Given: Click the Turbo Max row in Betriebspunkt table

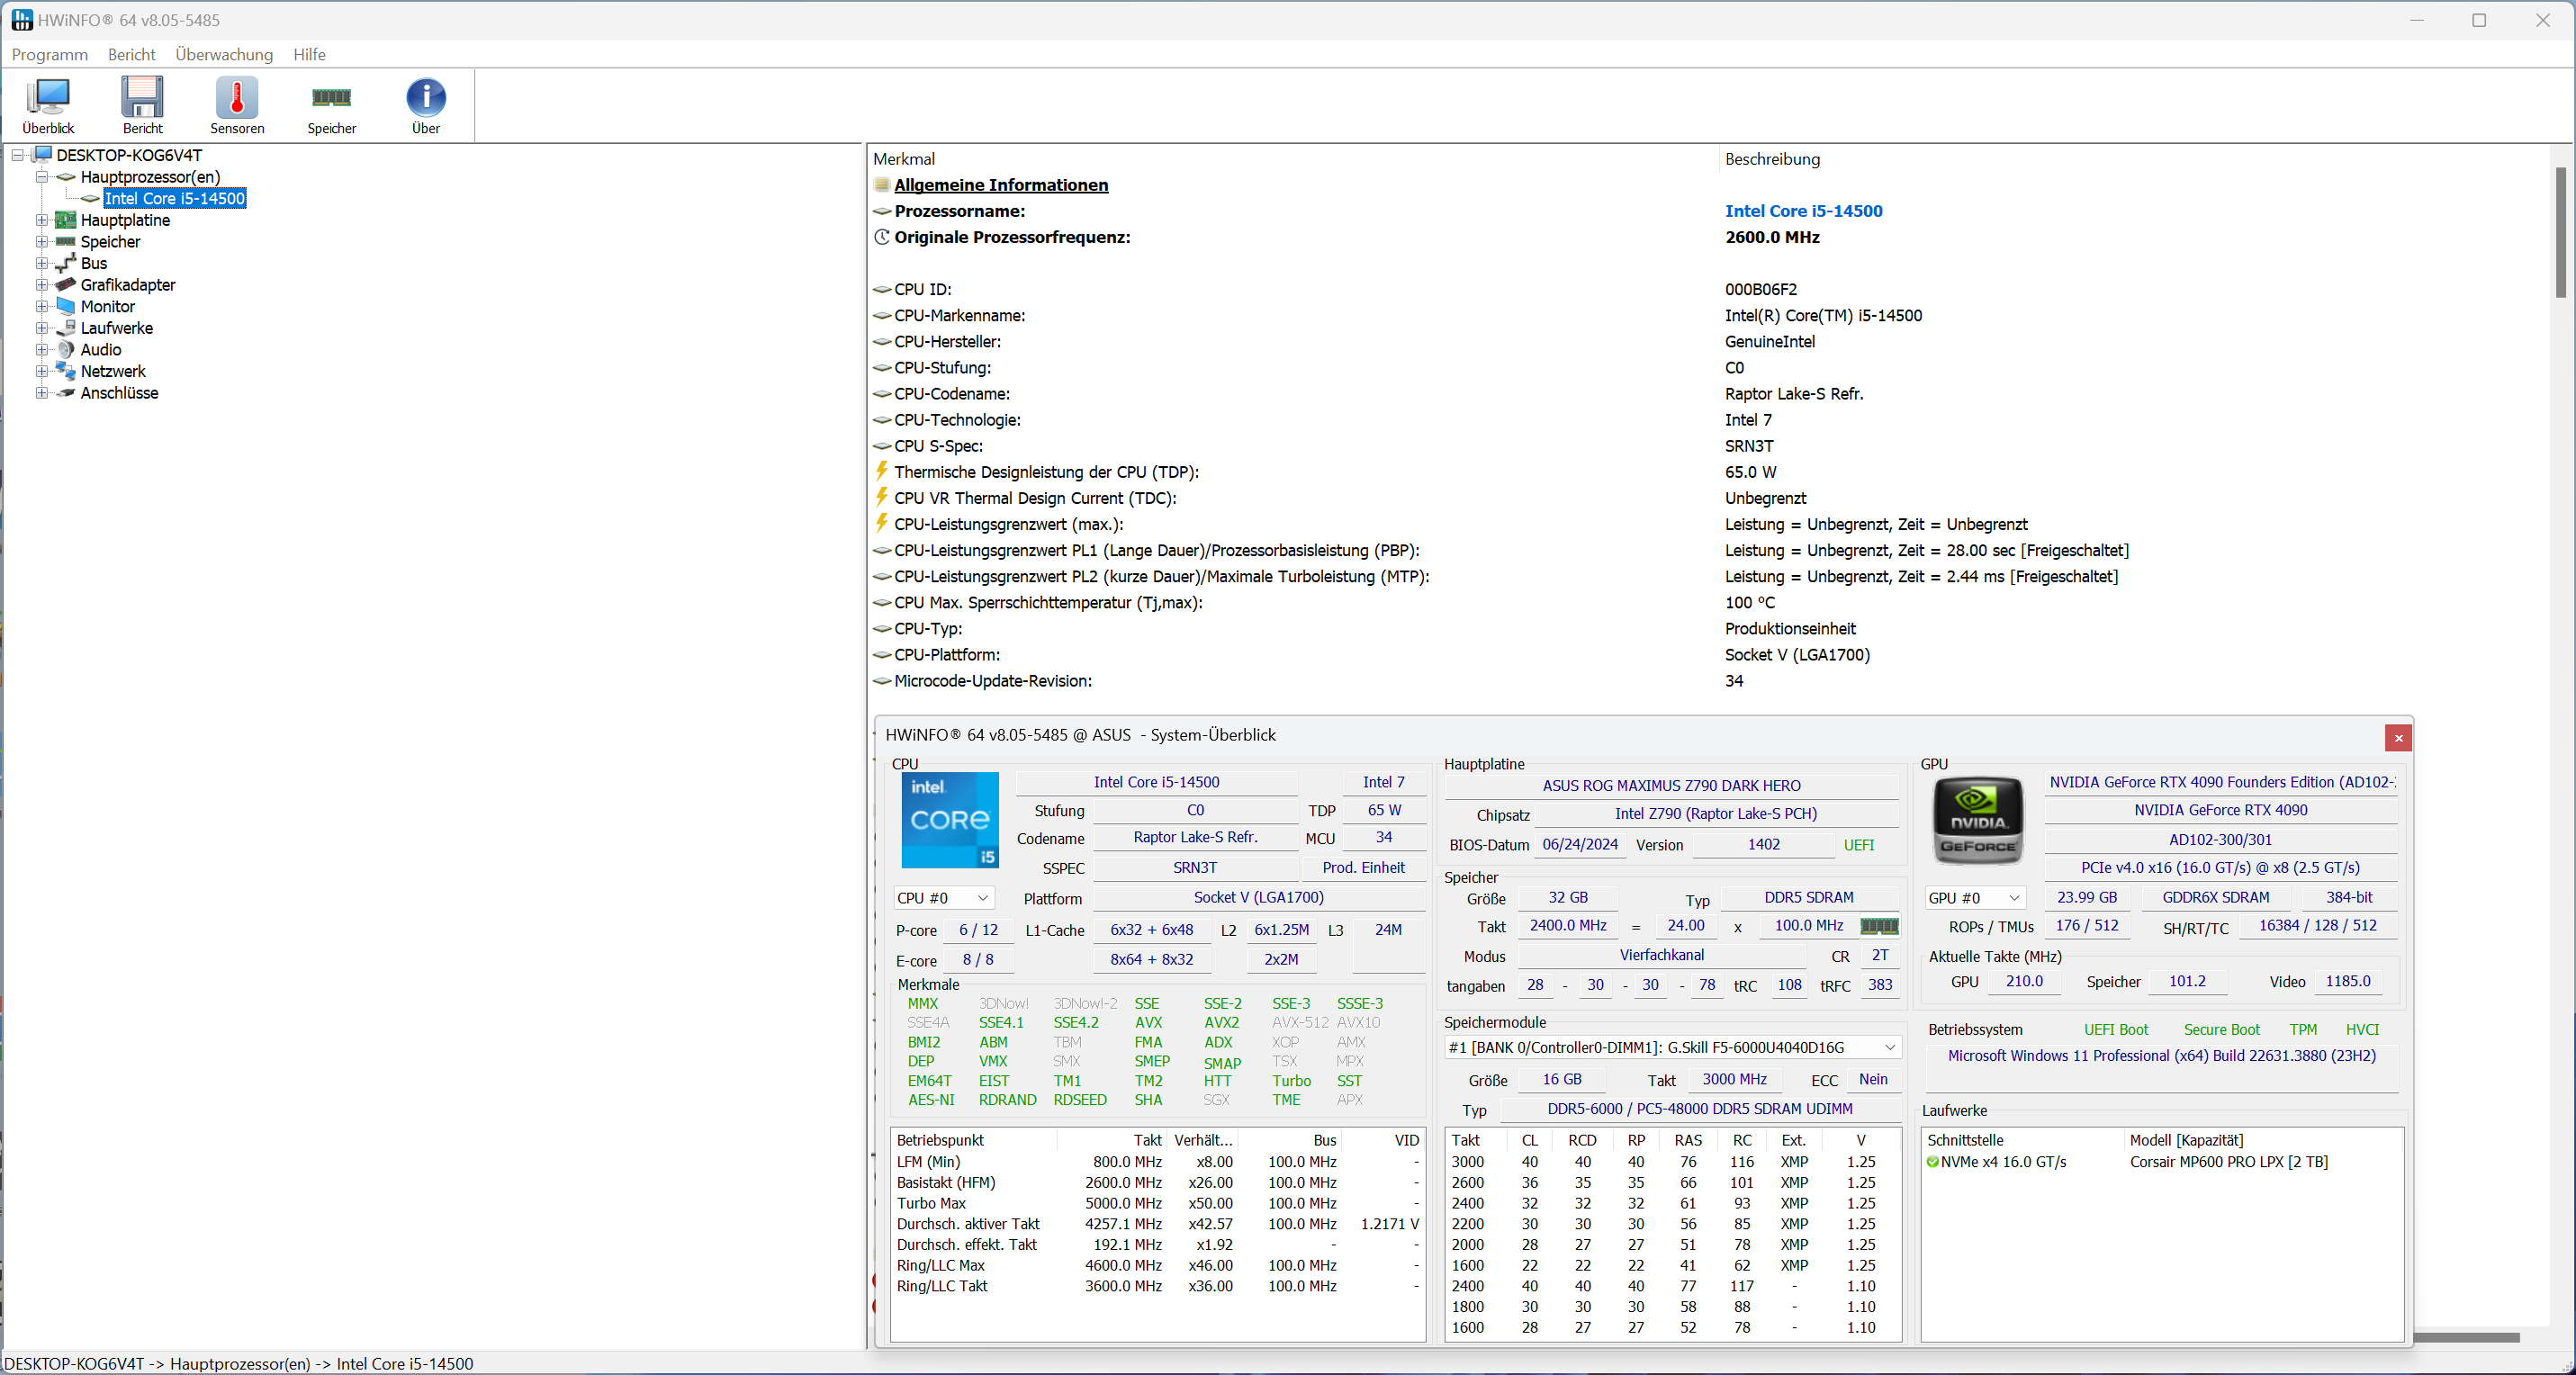Looking at the screenshot, I should coord(1158,1203).
